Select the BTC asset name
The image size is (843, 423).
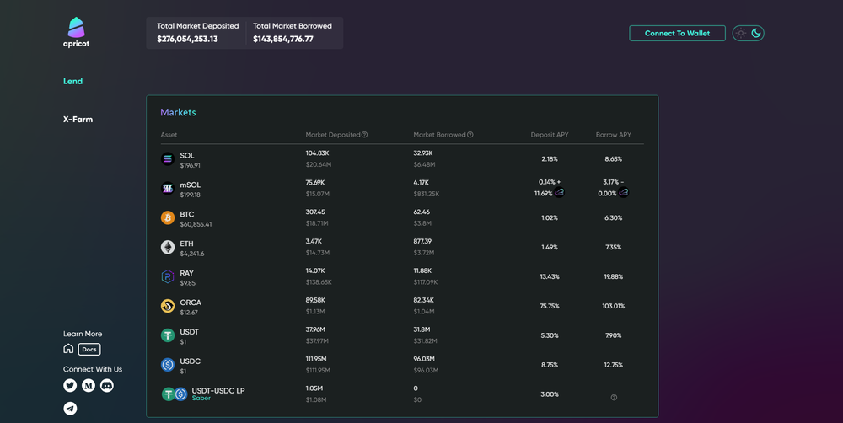point(187,214)
